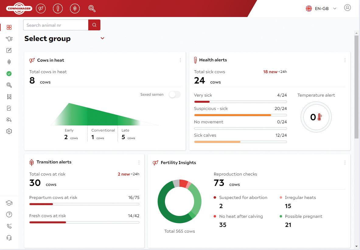
Task: Open the phone contact icon in the sidebar
Action: point(9,226)
